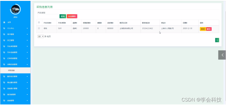Image resolution: width=226 pixels, height=105 pixels.
Task: Click the gray left-arrow side panel tab
Action: pos(222,55)
